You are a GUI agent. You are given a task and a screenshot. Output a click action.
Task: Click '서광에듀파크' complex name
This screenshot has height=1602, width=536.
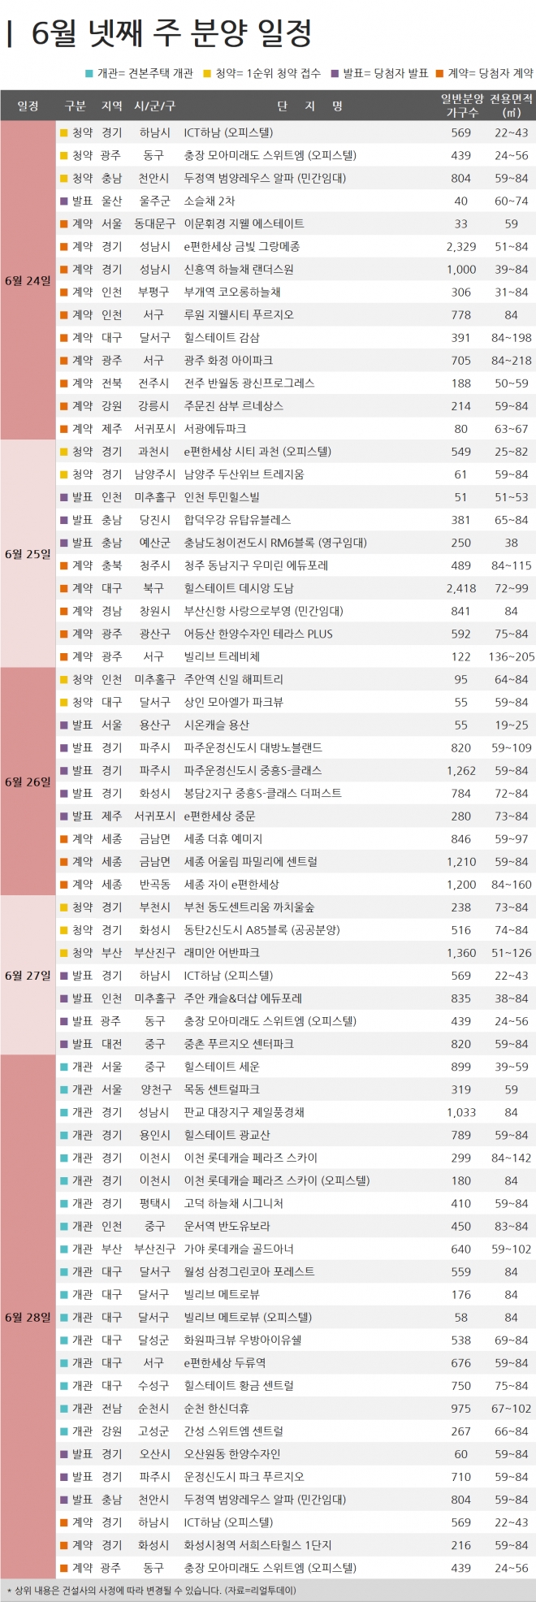[x=215, y=428]
